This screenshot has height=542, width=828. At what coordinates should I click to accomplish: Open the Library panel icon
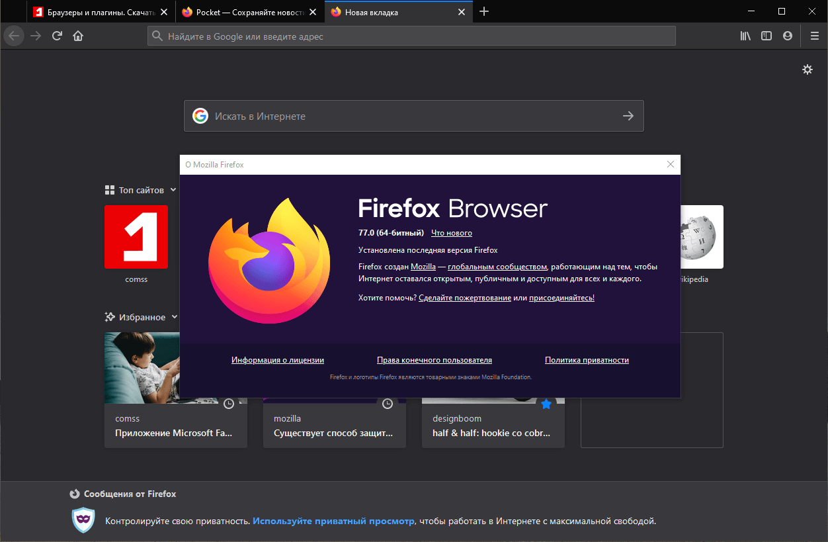click(x=745, y=36)
